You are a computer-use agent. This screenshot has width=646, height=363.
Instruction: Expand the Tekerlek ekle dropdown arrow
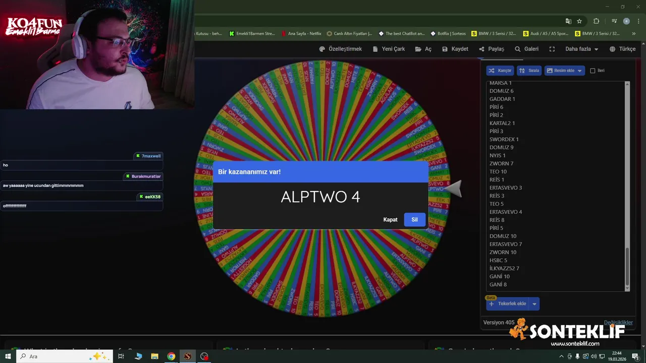[534, 304]
